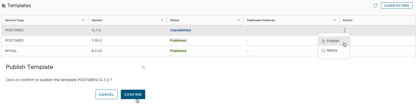
Task: Click the Action column header
Action: point(348,20)
